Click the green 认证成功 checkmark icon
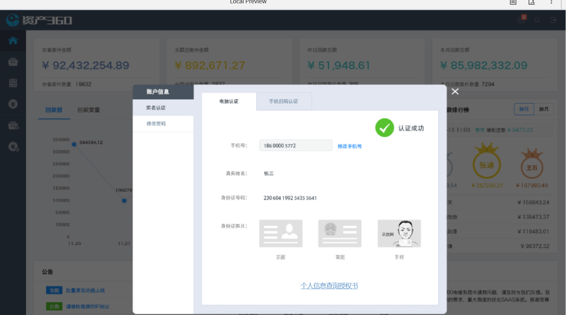This screenshot has height=315, width=566. pyautogui.click(x=385, y=128)
